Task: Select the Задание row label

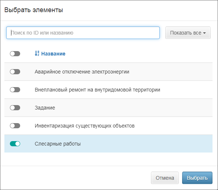Action: point(45,108)
